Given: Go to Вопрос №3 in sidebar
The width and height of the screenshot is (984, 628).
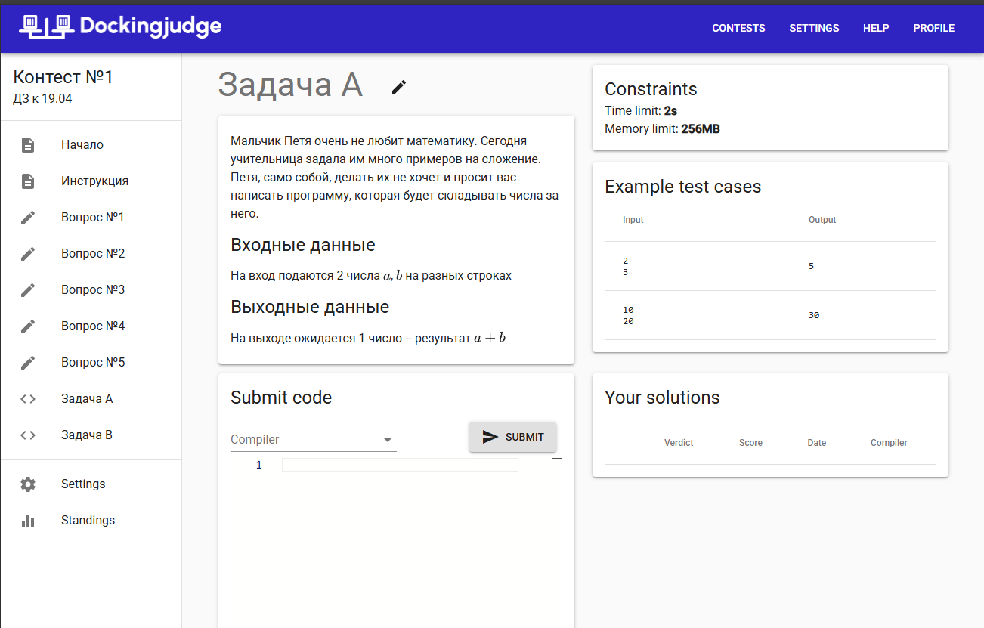Looking at the screenshot, I should 93,290.
